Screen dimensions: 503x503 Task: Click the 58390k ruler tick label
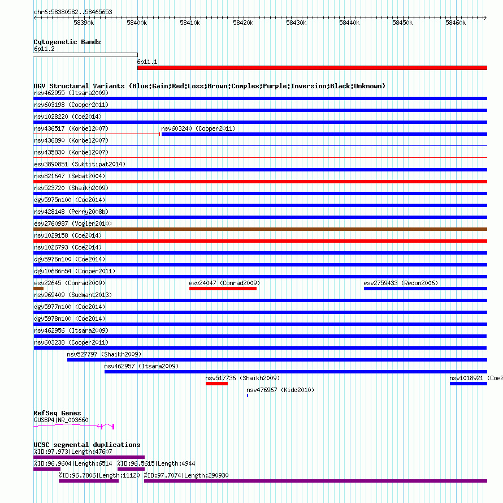(x=84, y=23)
